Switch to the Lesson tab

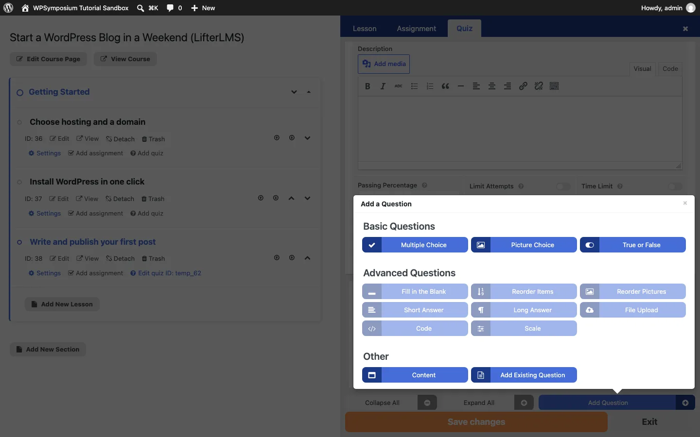(x=365, y=29)
